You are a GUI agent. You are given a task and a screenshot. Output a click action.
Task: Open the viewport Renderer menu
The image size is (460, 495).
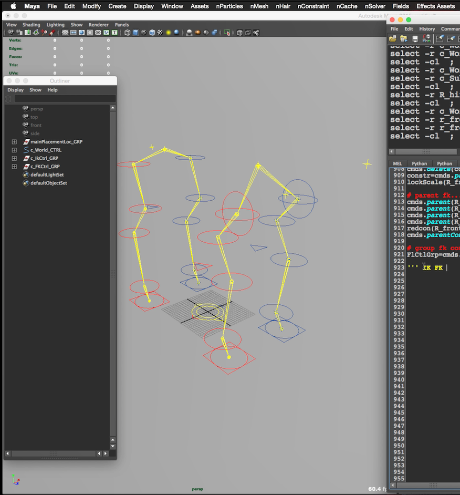[x=98, y=25]
